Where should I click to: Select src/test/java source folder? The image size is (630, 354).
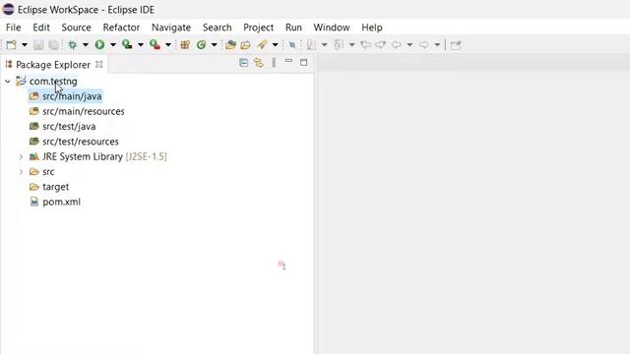pyautogui.click(x=69, y=127)
